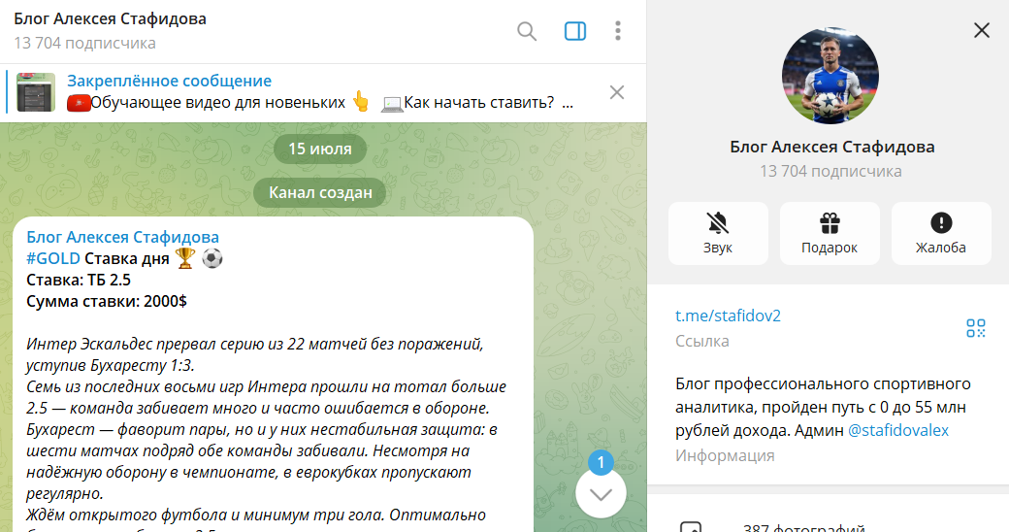Toggle the right info sidebar panel
The width and height of the screenshot is (1009, 532).
click(x=575, y=31)
